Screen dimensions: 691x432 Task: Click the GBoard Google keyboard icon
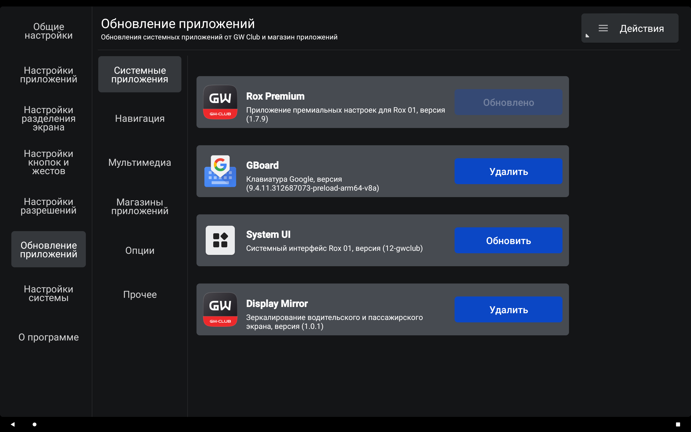pyautogui.click(x=220, y=171)
